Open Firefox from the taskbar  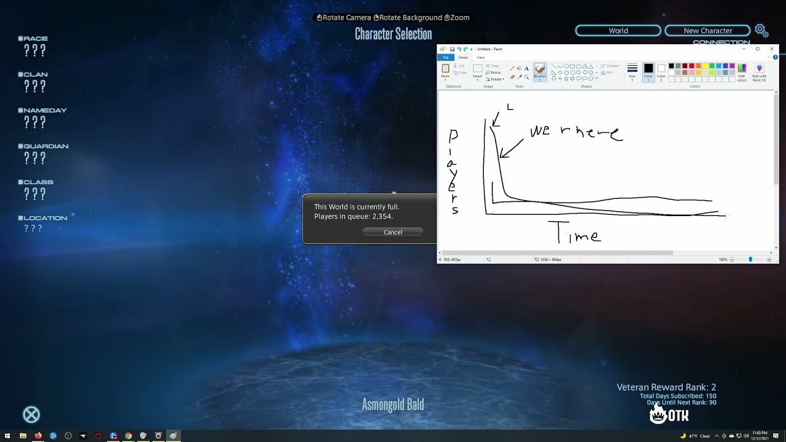point(38,436)
